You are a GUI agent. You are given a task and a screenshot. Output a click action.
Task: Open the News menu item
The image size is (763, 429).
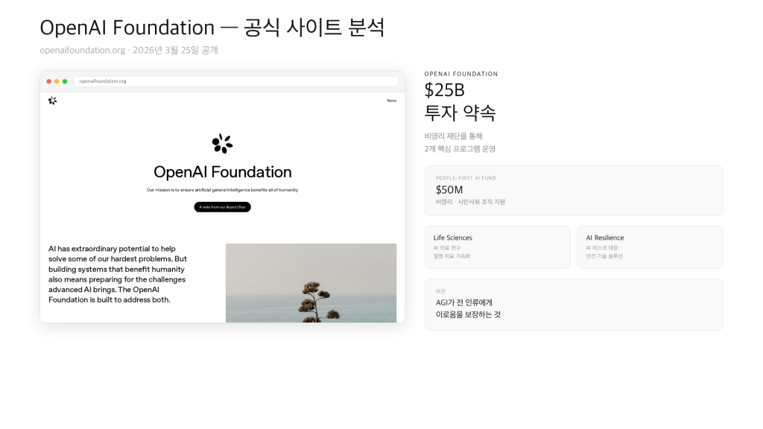pos(391,101)
